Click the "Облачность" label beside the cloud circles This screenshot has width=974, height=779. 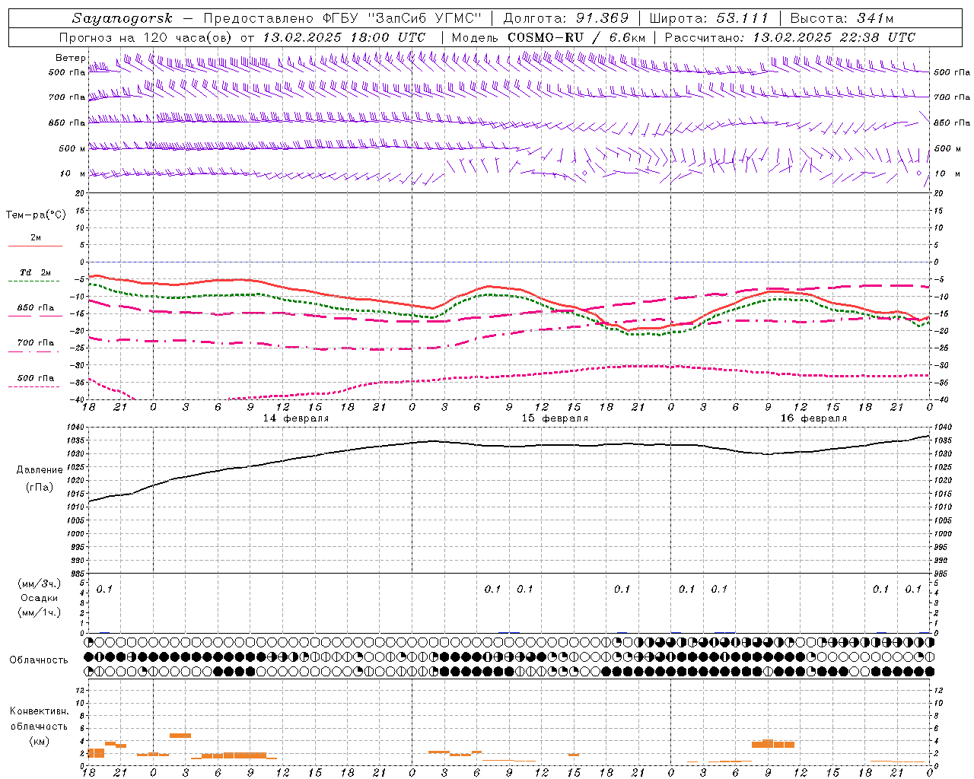click(x=39, y=660)
